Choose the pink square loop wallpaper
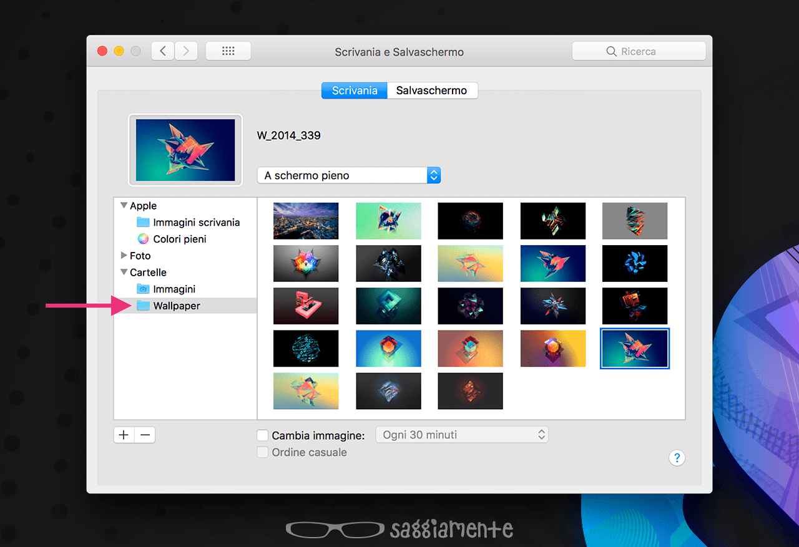Image resolution: width=799 pixels, height=547 pixels. click(306, 306)
